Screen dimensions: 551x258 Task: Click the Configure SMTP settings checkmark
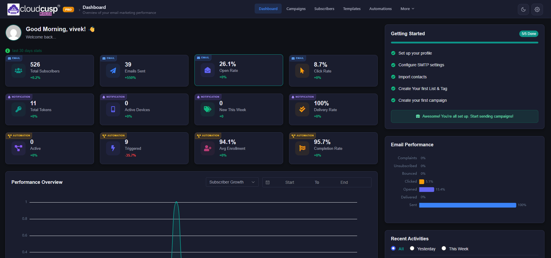click(393, 65)
